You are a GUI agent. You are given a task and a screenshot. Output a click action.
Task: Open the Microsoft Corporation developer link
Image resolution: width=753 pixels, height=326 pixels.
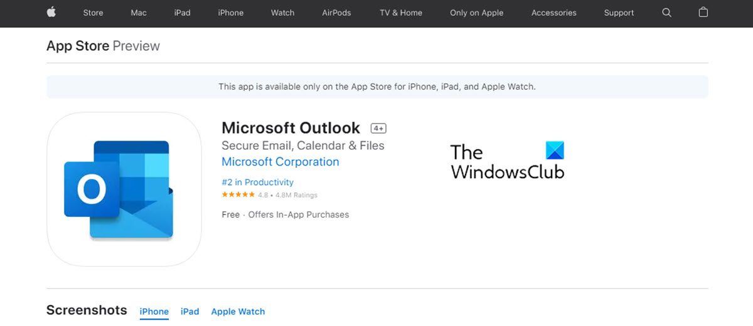click(x=280, y=162)
